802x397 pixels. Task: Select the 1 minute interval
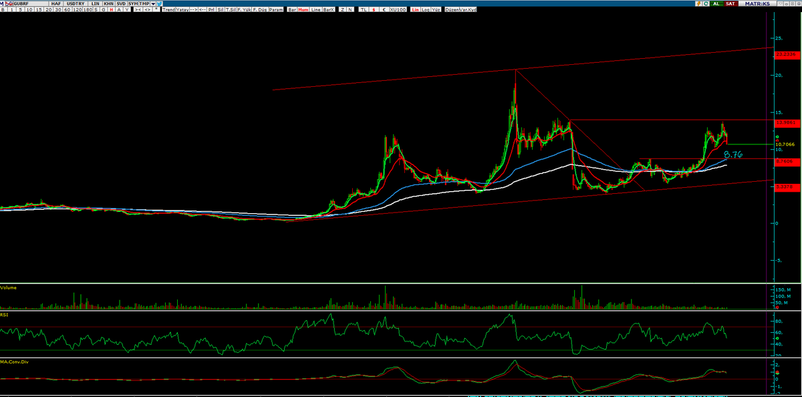click(x=11, y=10)
